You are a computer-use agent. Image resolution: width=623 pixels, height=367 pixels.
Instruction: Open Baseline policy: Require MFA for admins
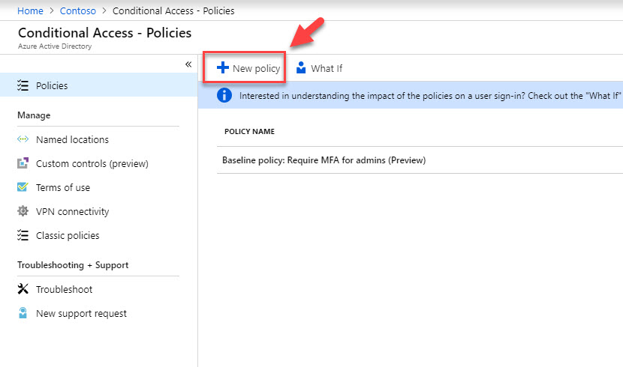[324, 160]
